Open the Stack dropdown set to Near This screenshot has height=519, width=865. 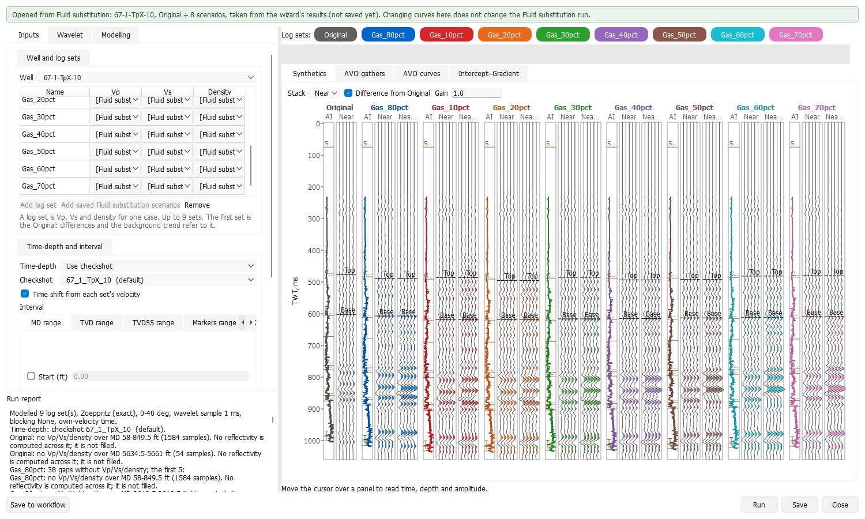click(x=324, y=93)
